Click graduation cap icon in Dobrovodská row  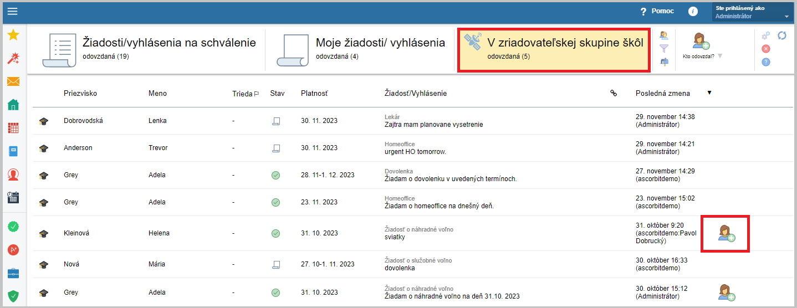(44, 121)
